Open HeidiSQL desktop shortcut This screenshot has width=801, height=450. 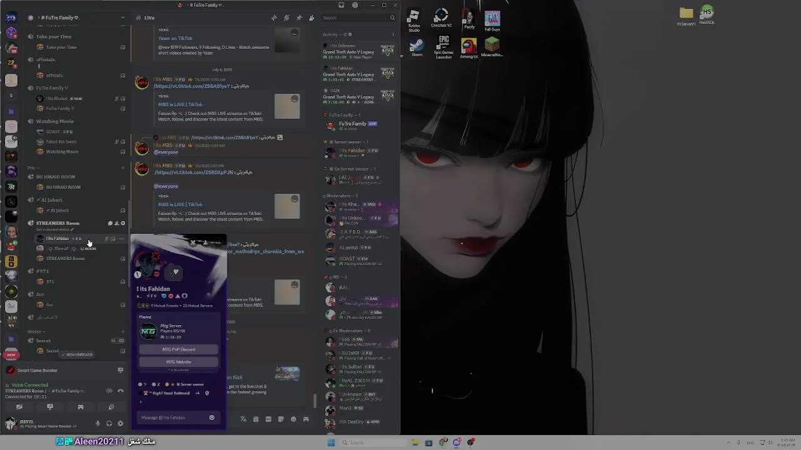coord(707,16)
